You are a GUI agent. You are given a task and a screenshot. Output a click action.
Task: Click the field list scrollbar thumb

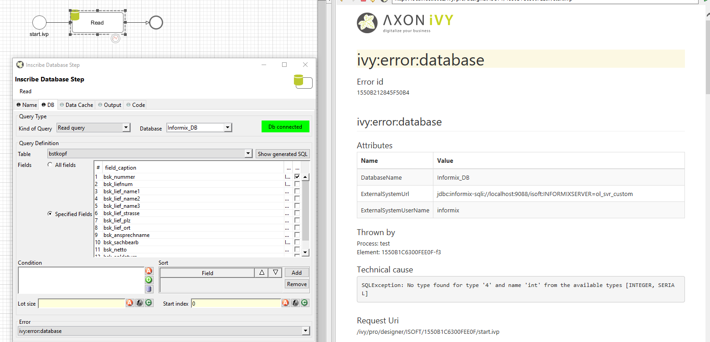pyautogui.click(x=305, y=210)
